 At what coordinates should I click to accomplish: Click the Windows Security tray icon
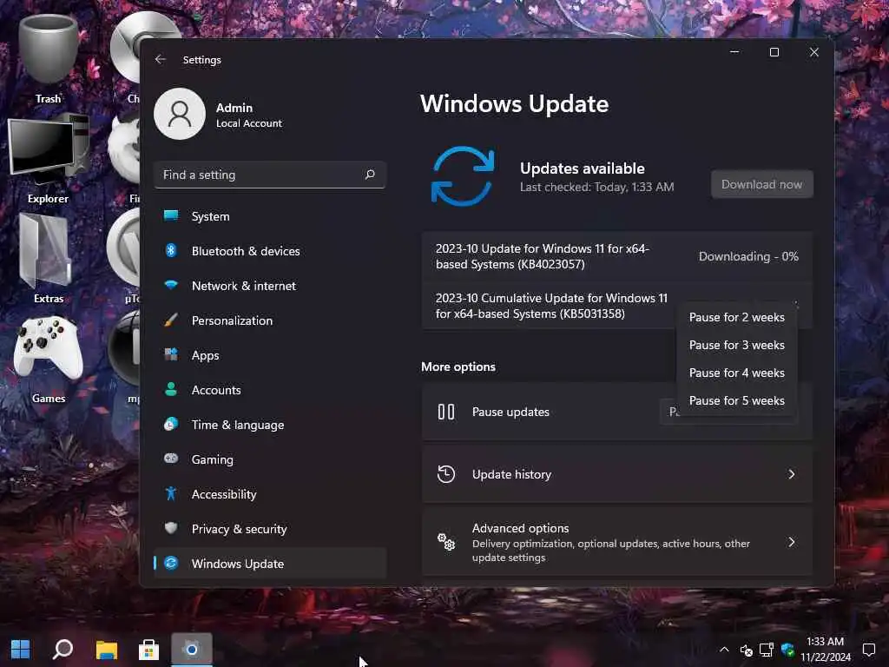coord(787,650)
